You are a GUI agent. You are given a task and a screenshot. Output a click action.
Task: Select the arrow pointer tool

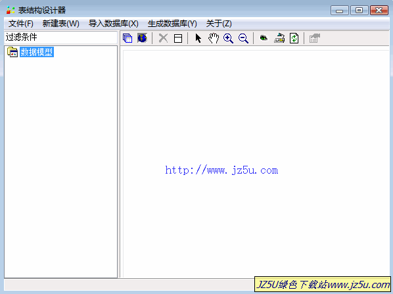[x=198, y=38]
